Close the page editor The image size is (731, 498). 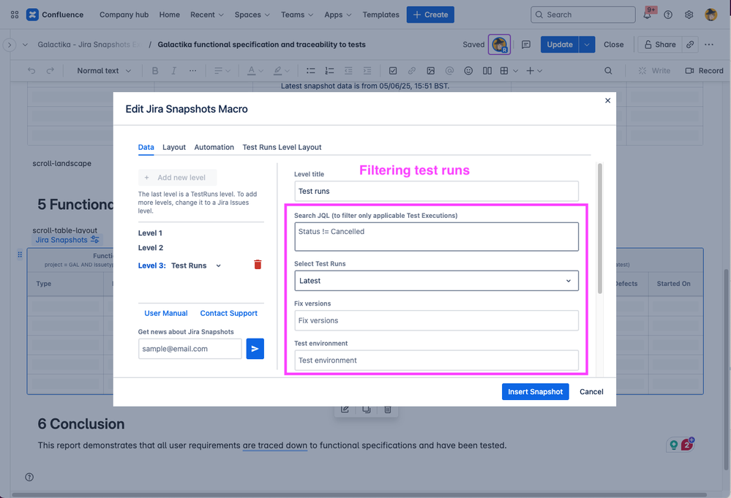click(x=613, y=45)
